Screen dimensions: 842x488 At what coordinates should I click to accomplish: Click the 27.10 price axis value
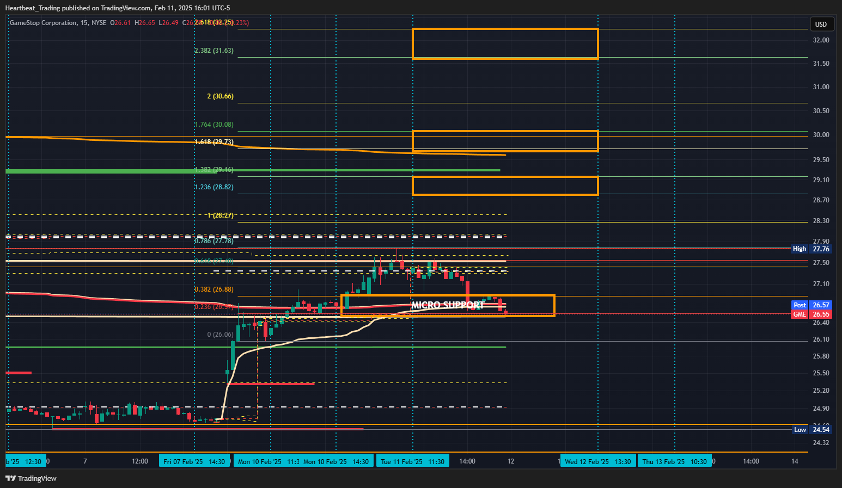tap(821, 284)
